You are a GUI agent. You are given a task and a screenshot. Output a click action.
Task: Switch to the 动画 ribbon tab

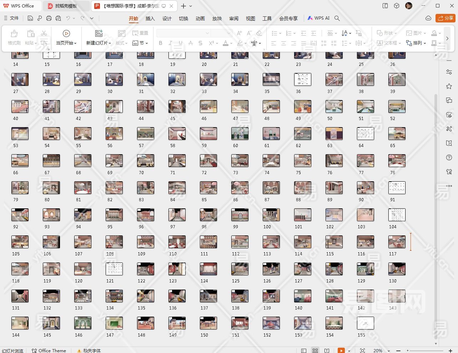point(200,19)
